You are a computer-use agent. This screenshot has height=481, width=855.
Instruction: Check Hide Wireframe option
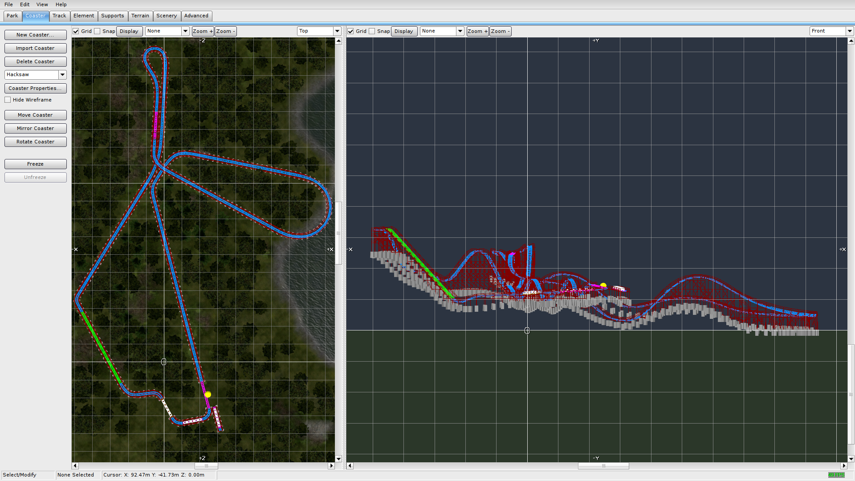coord(8,100)
